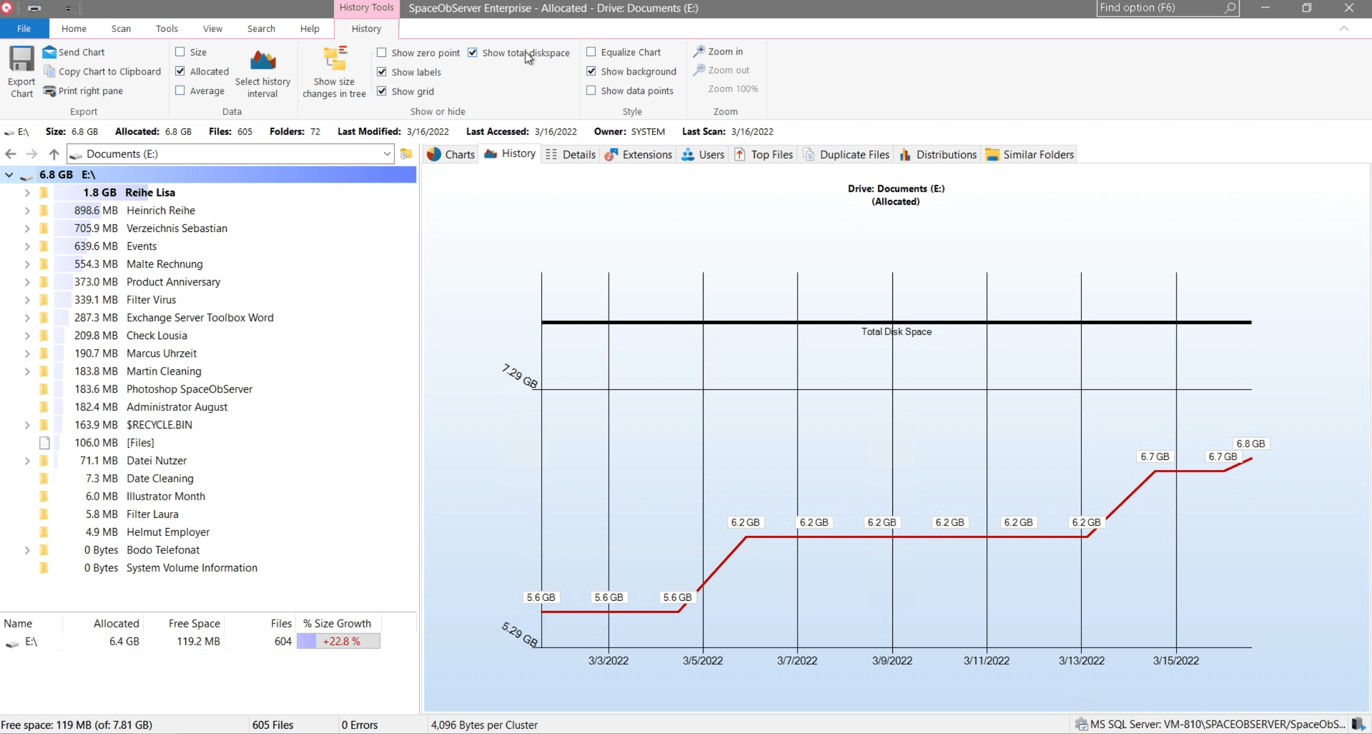Expand the Reihe Lisa folder
This screenshot has height=734, width=1372.
coord(27,192)
